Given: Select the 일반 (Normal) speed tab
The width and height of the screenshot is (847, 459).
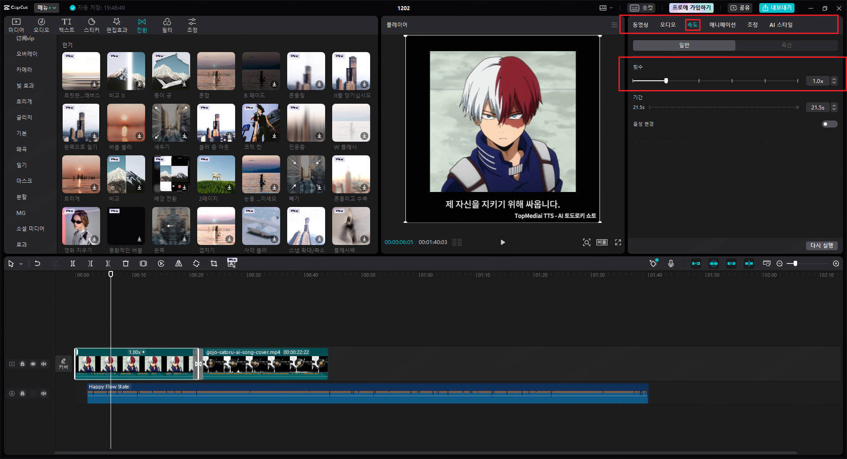Looking at the screenshot, I should (684, 45).
